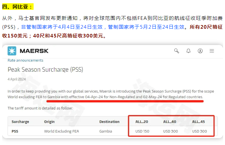
Task: Click the 4 April 2024 date text
Action: (x=17, y=79)
